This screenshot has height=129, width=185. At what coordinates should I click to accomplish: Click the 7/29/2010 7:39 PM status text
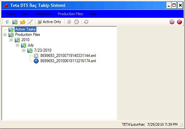(x=162, y=124)
